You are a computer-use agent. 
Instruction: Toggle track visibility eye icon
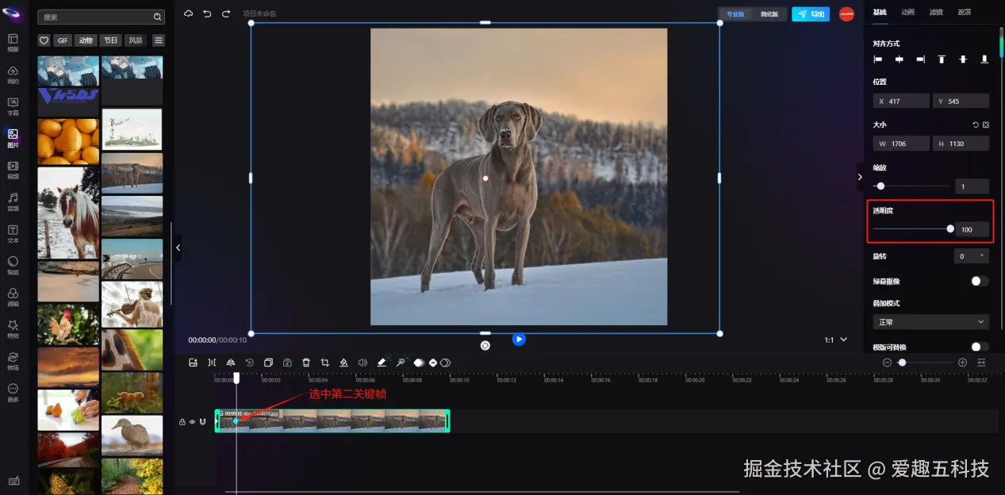pyautogui.click(x=192, y=422)
